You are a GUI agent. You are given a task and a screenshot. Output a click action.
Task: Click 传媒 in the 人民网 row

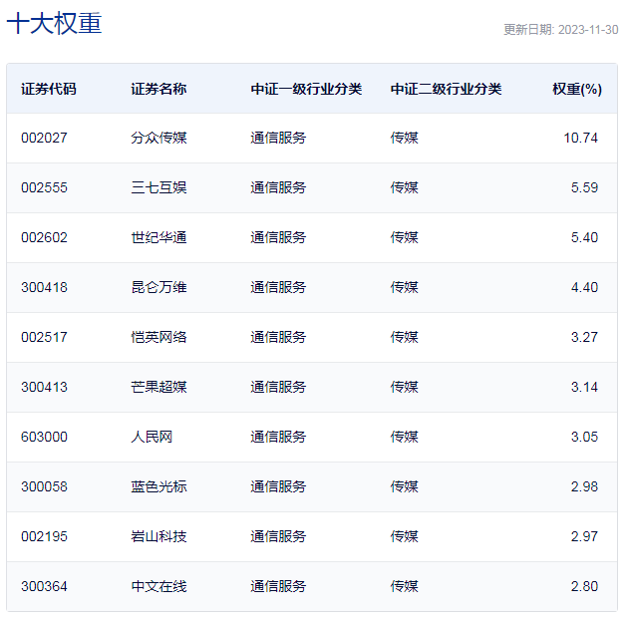click(x=404, y=437)
